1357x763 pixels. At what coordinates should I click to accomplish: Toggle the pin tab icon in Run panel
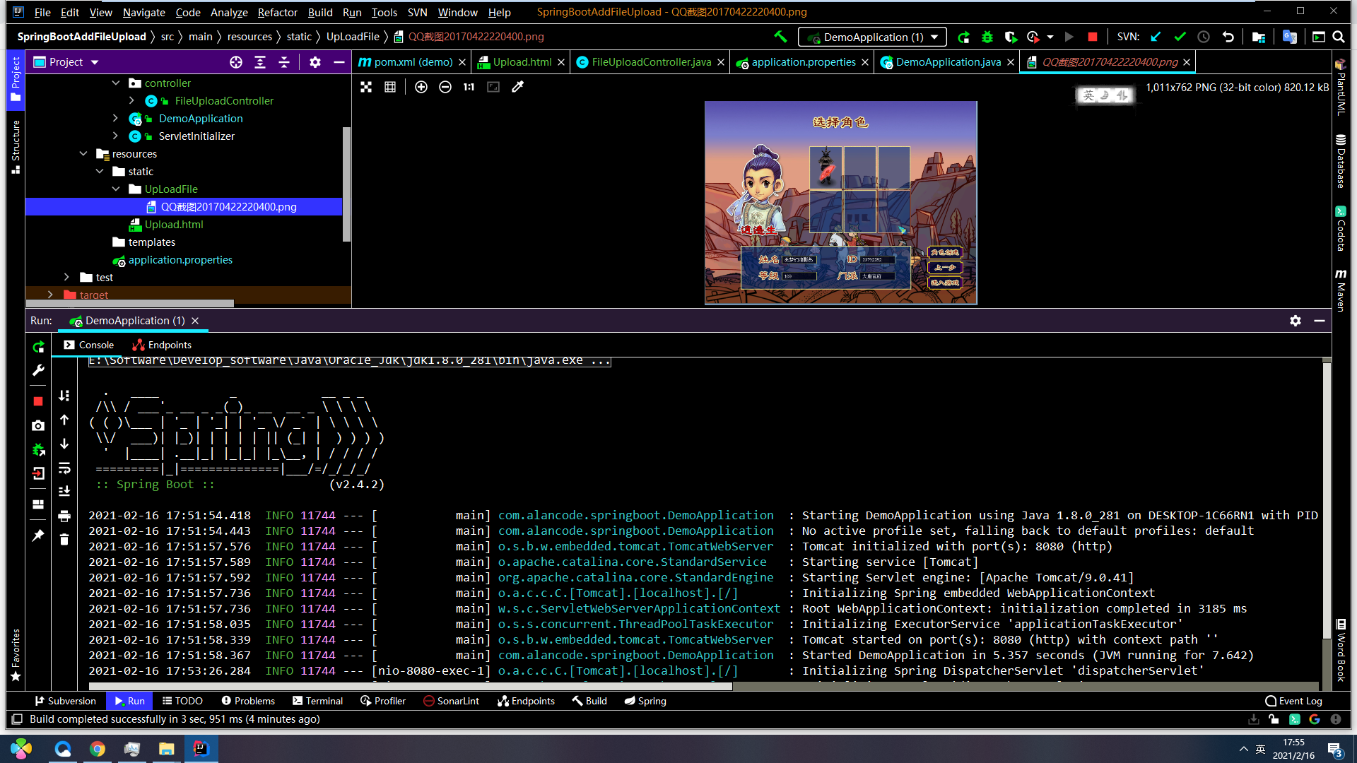click(x=38, y=536)
